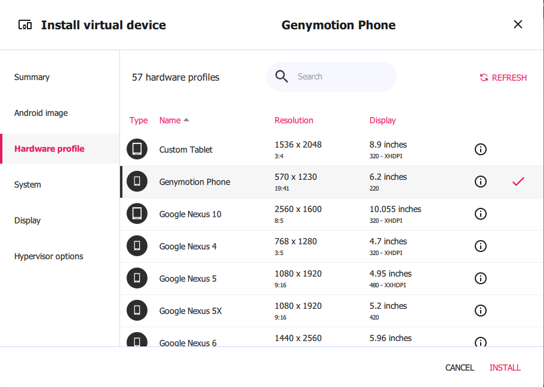Go to Hypervisor options
Viewport: 544px width, 387px height.
[x=48, y=256]
